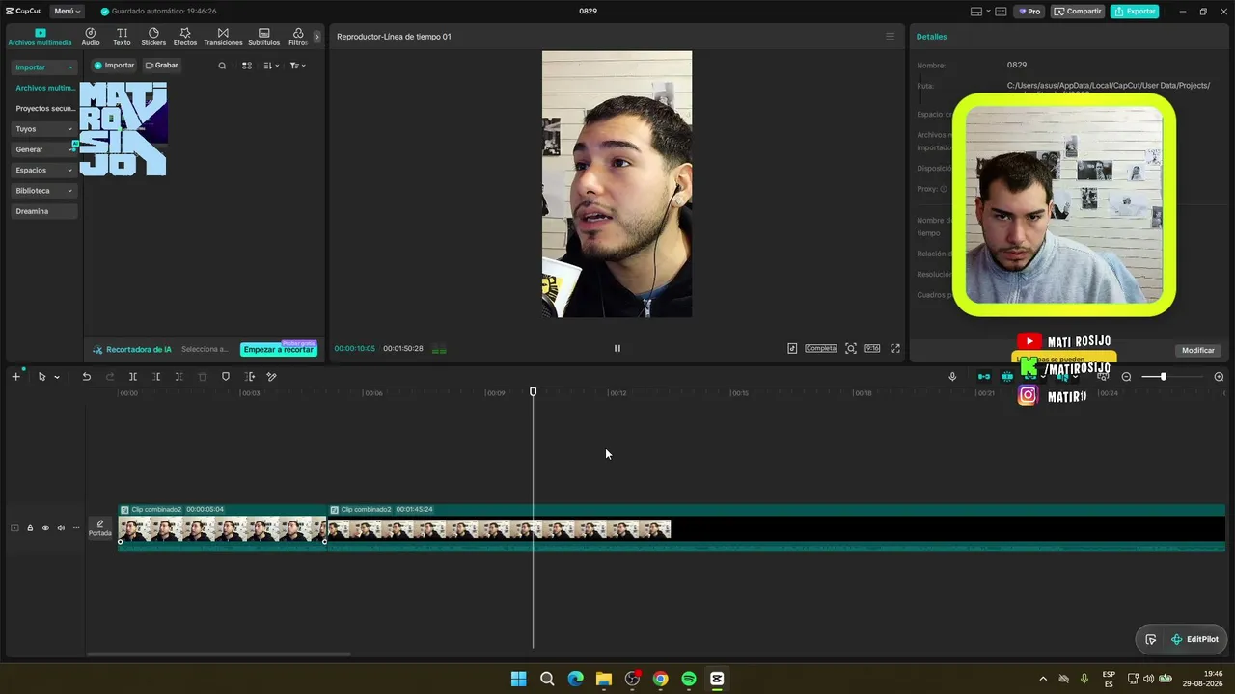
Task: Change the 9:16 aspect ratio
Action: (872, 349)
